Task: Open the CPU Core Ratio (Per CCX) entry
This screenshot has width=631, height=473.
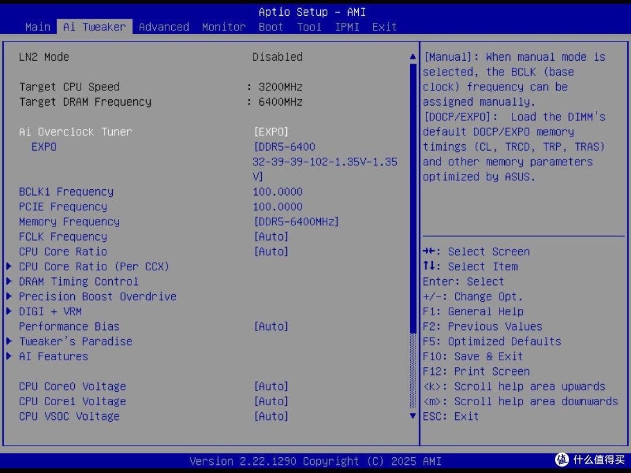Action: [94, 266]
